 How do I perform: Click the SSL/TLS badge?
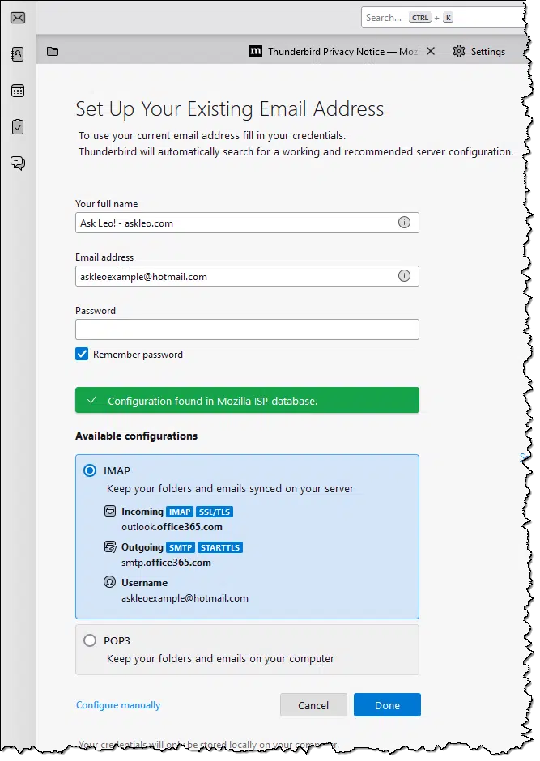[x=215, y=512]
